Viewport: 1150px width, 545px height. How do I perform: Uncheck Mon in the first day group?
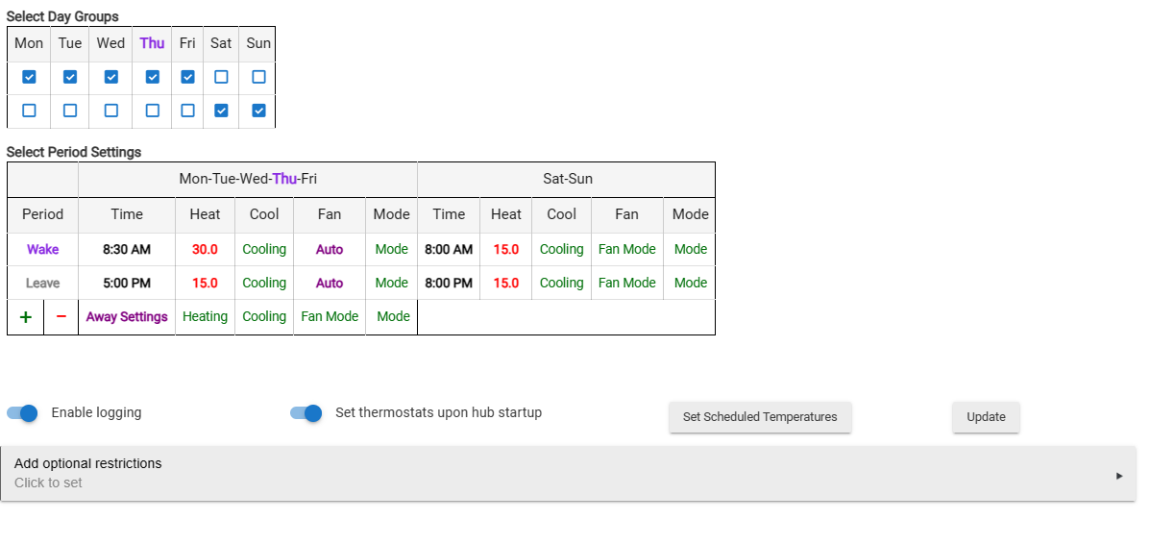click(x=29, y=77)
